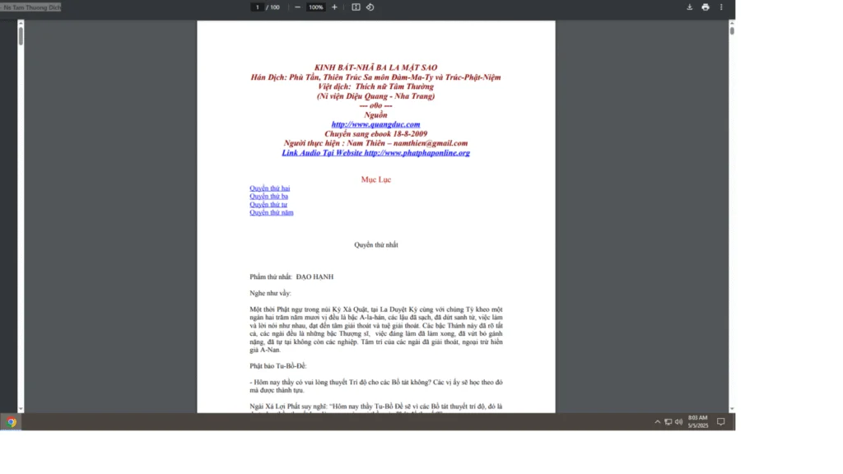Viewport: 843px width, 474px height.
Task: Jump to Quyển thứ năm
Action: (272, 212)
